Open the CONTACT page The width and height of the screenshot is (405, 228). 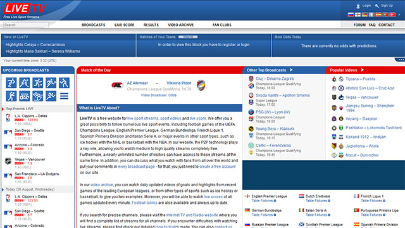(x=387, y=25)
